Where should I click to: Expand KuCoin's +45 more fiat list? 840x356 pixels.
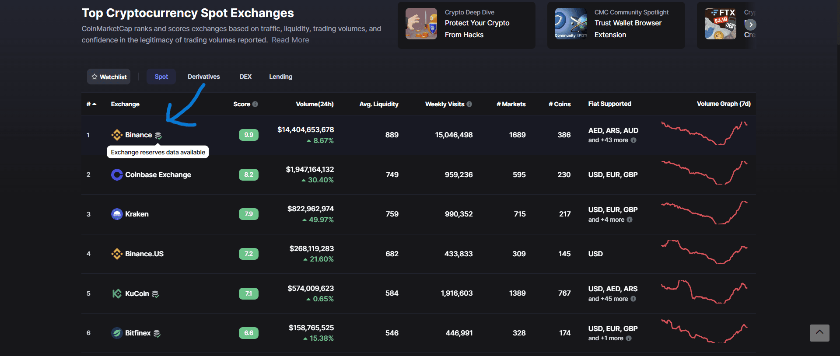pyautogui.click(x=608, y=299)
